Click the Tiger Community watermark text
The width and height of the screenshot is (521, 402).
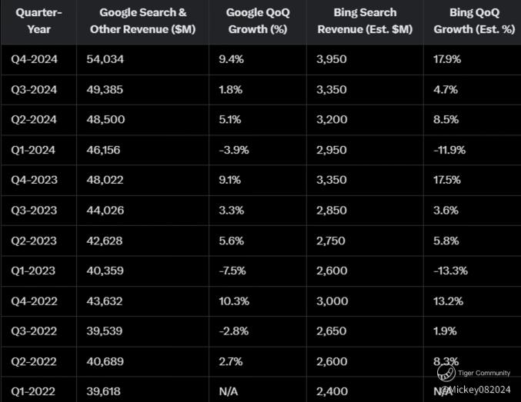[484, 373]
